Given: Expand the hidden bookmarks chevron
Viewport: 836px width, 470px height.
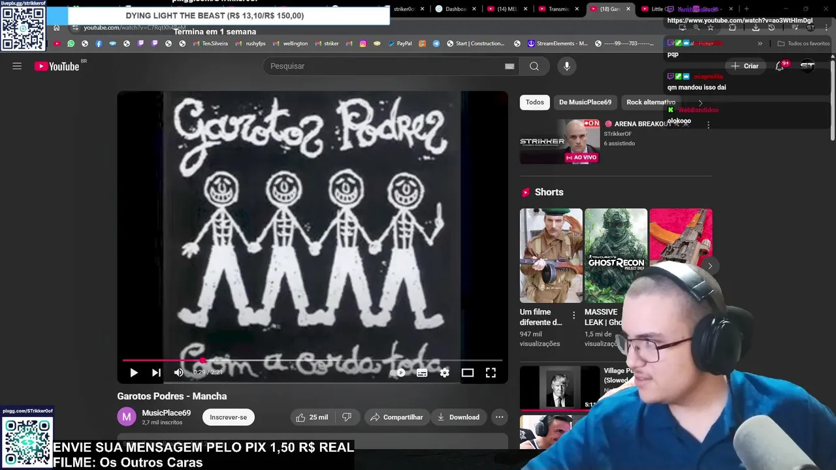Looking at the screenshot, I should [x=760, y=44].
